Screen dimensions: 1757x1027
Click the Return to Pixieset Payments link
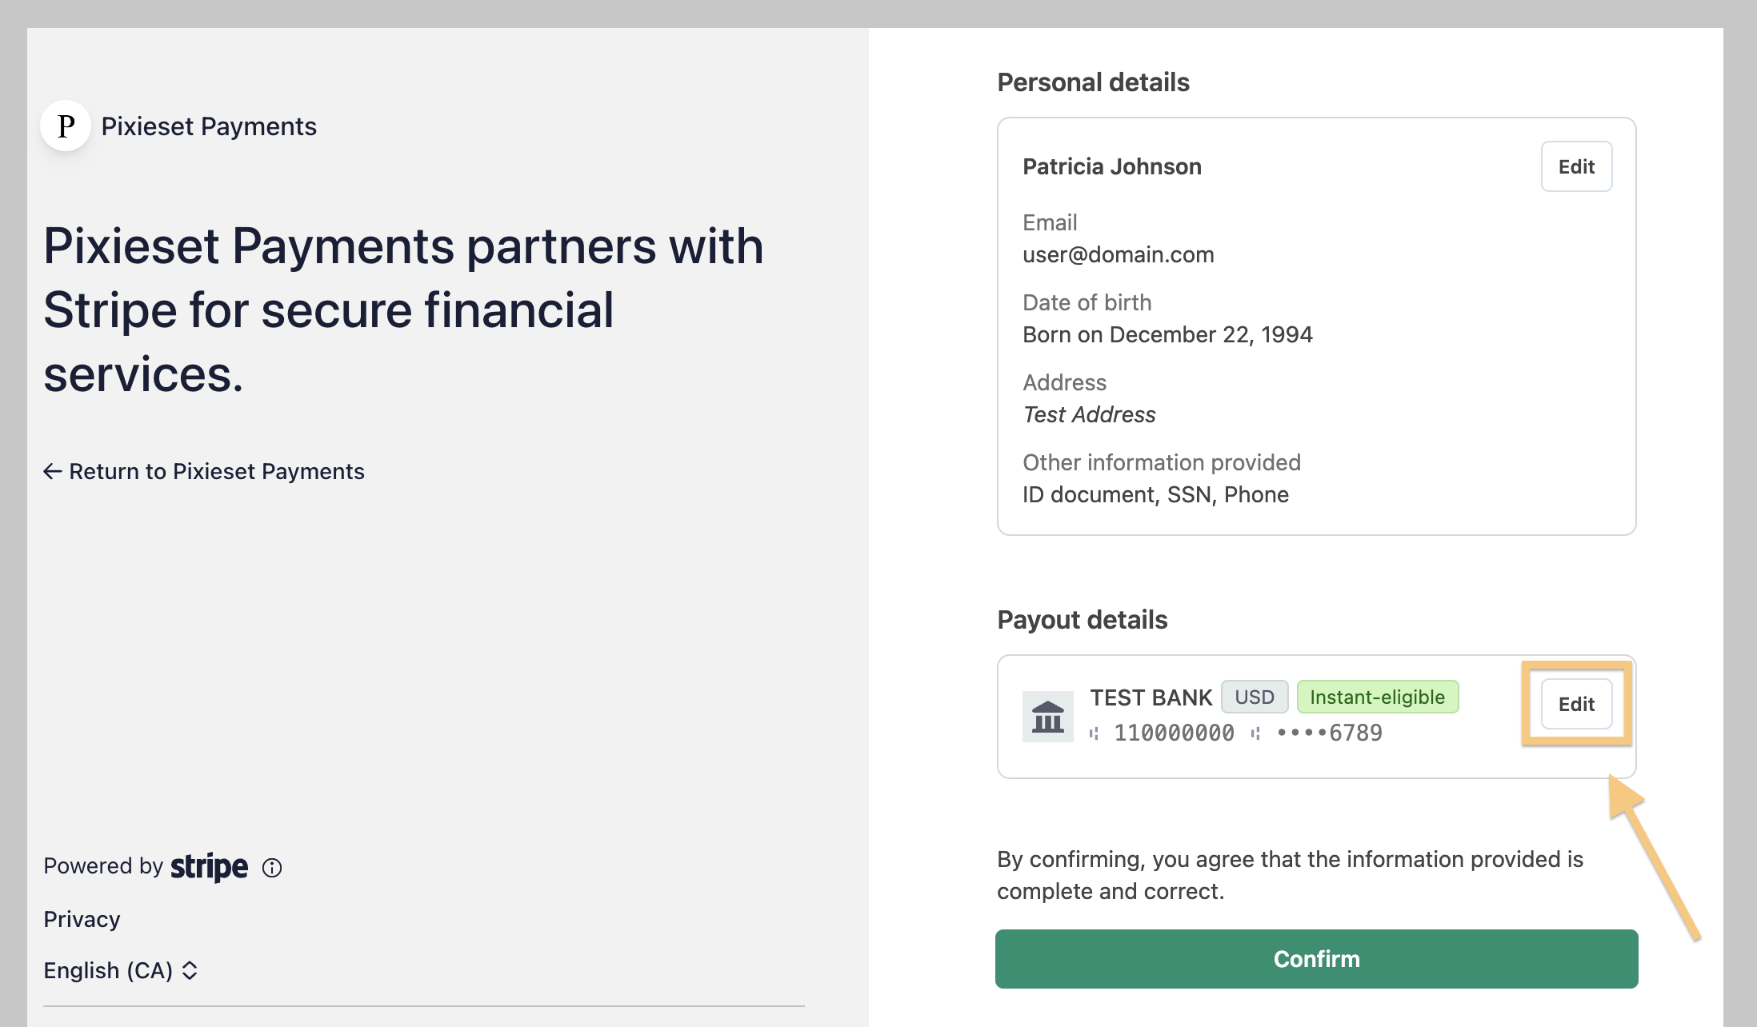[216, 471]
